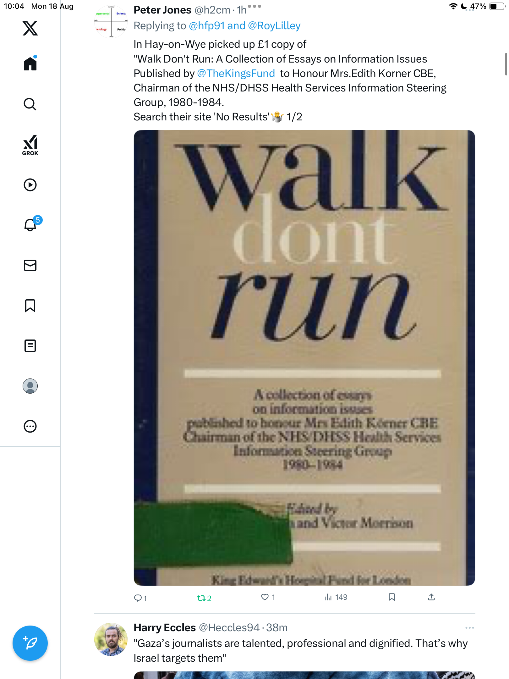This screenshot has width=509, height=679.
Task: Open Lists icon in sidebar
Action: point(30,346)
